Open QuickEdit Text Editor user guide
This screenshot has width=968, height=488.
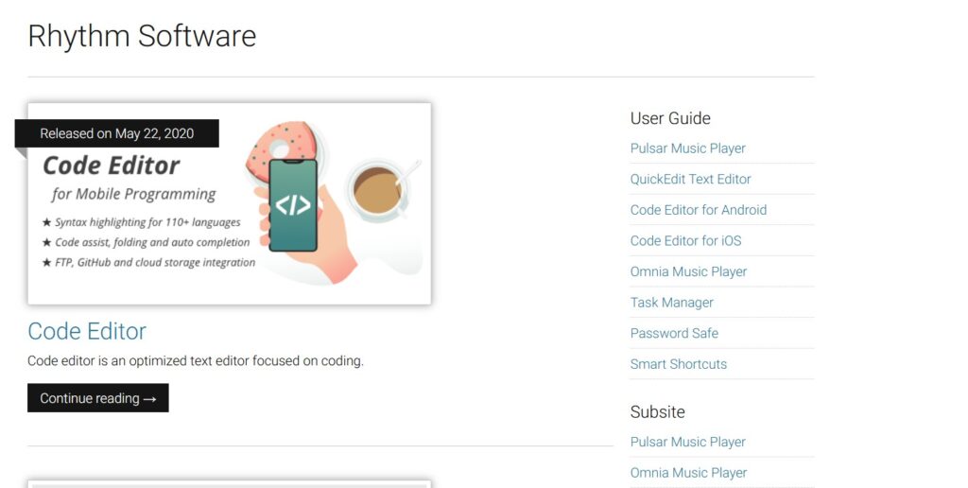pos(690,179)
